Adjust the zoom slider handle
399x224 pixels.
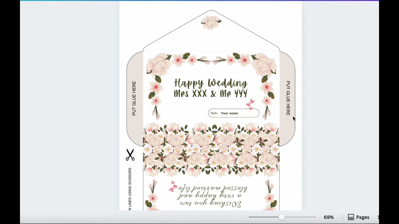coord(281,217)
